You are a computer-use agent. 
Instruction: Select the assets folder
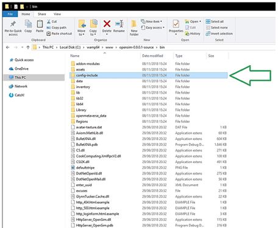(80, 69)
